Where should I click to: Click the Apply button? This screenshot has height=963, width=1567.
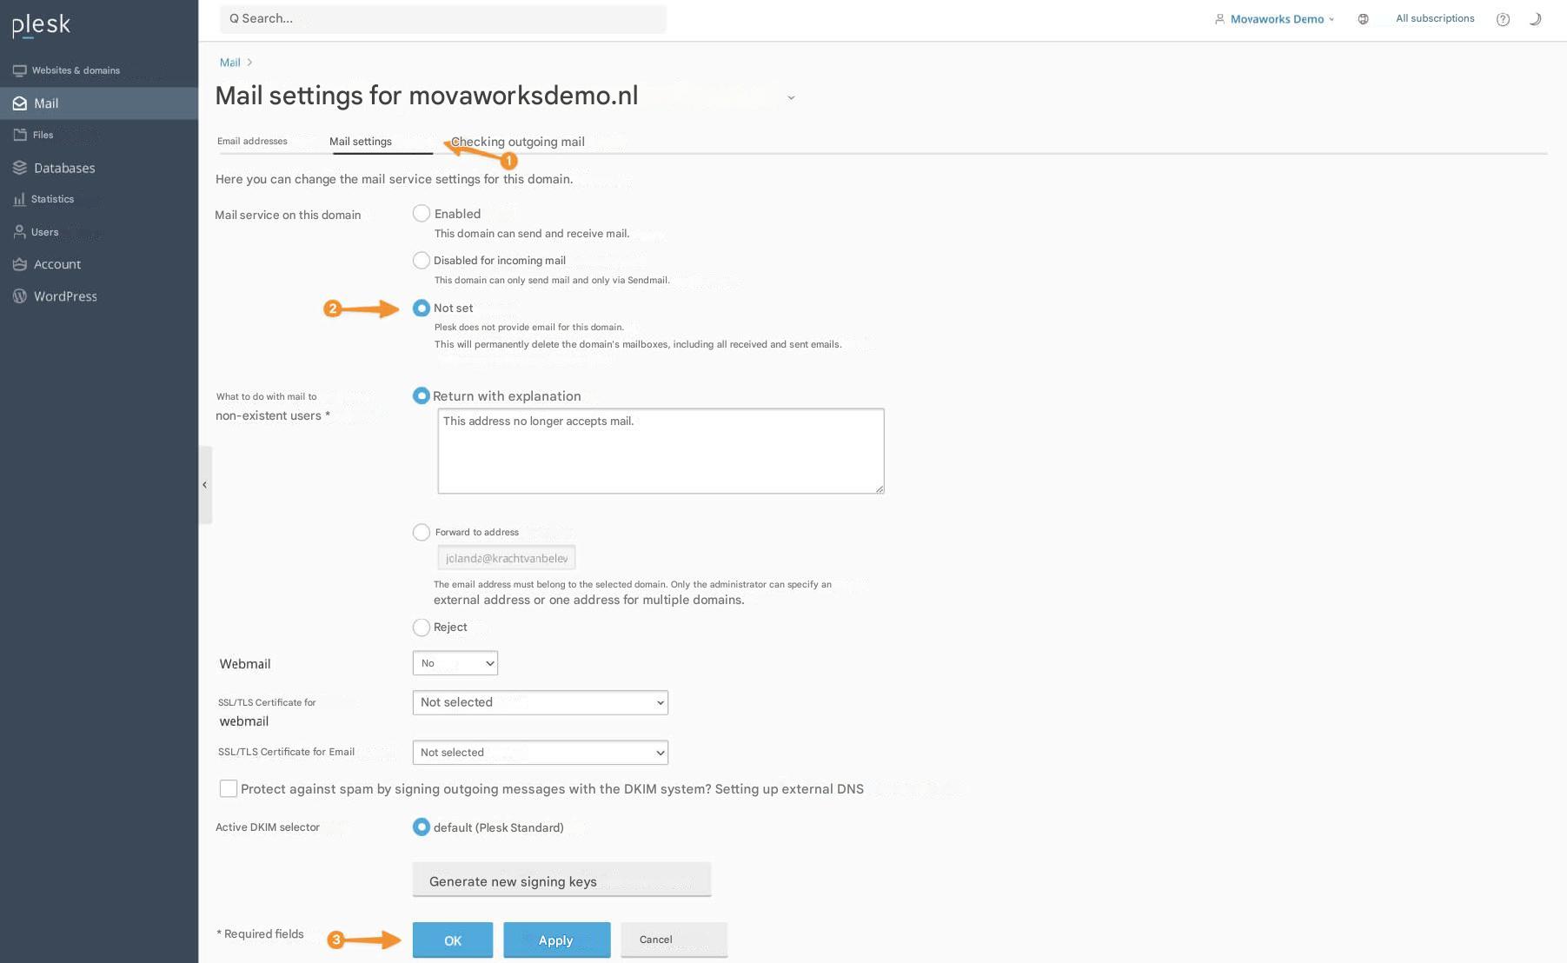(557, 940)
